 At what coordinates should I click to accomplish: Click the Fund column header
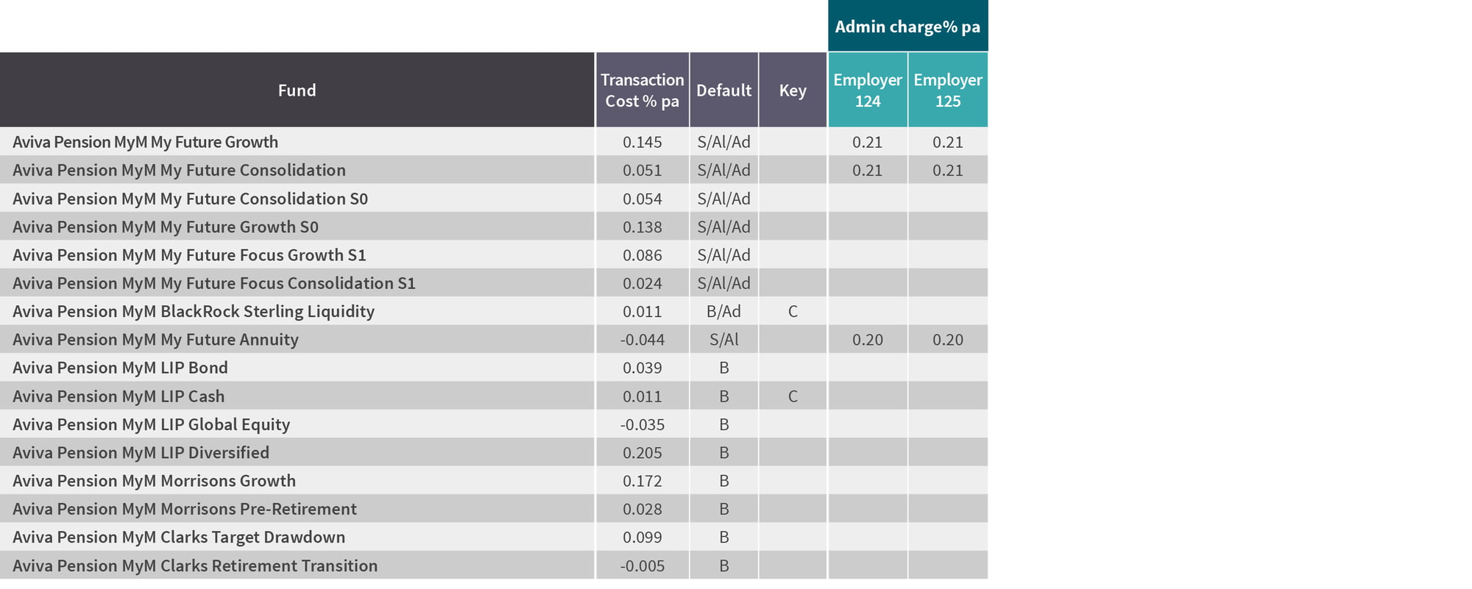click(297, 90)
